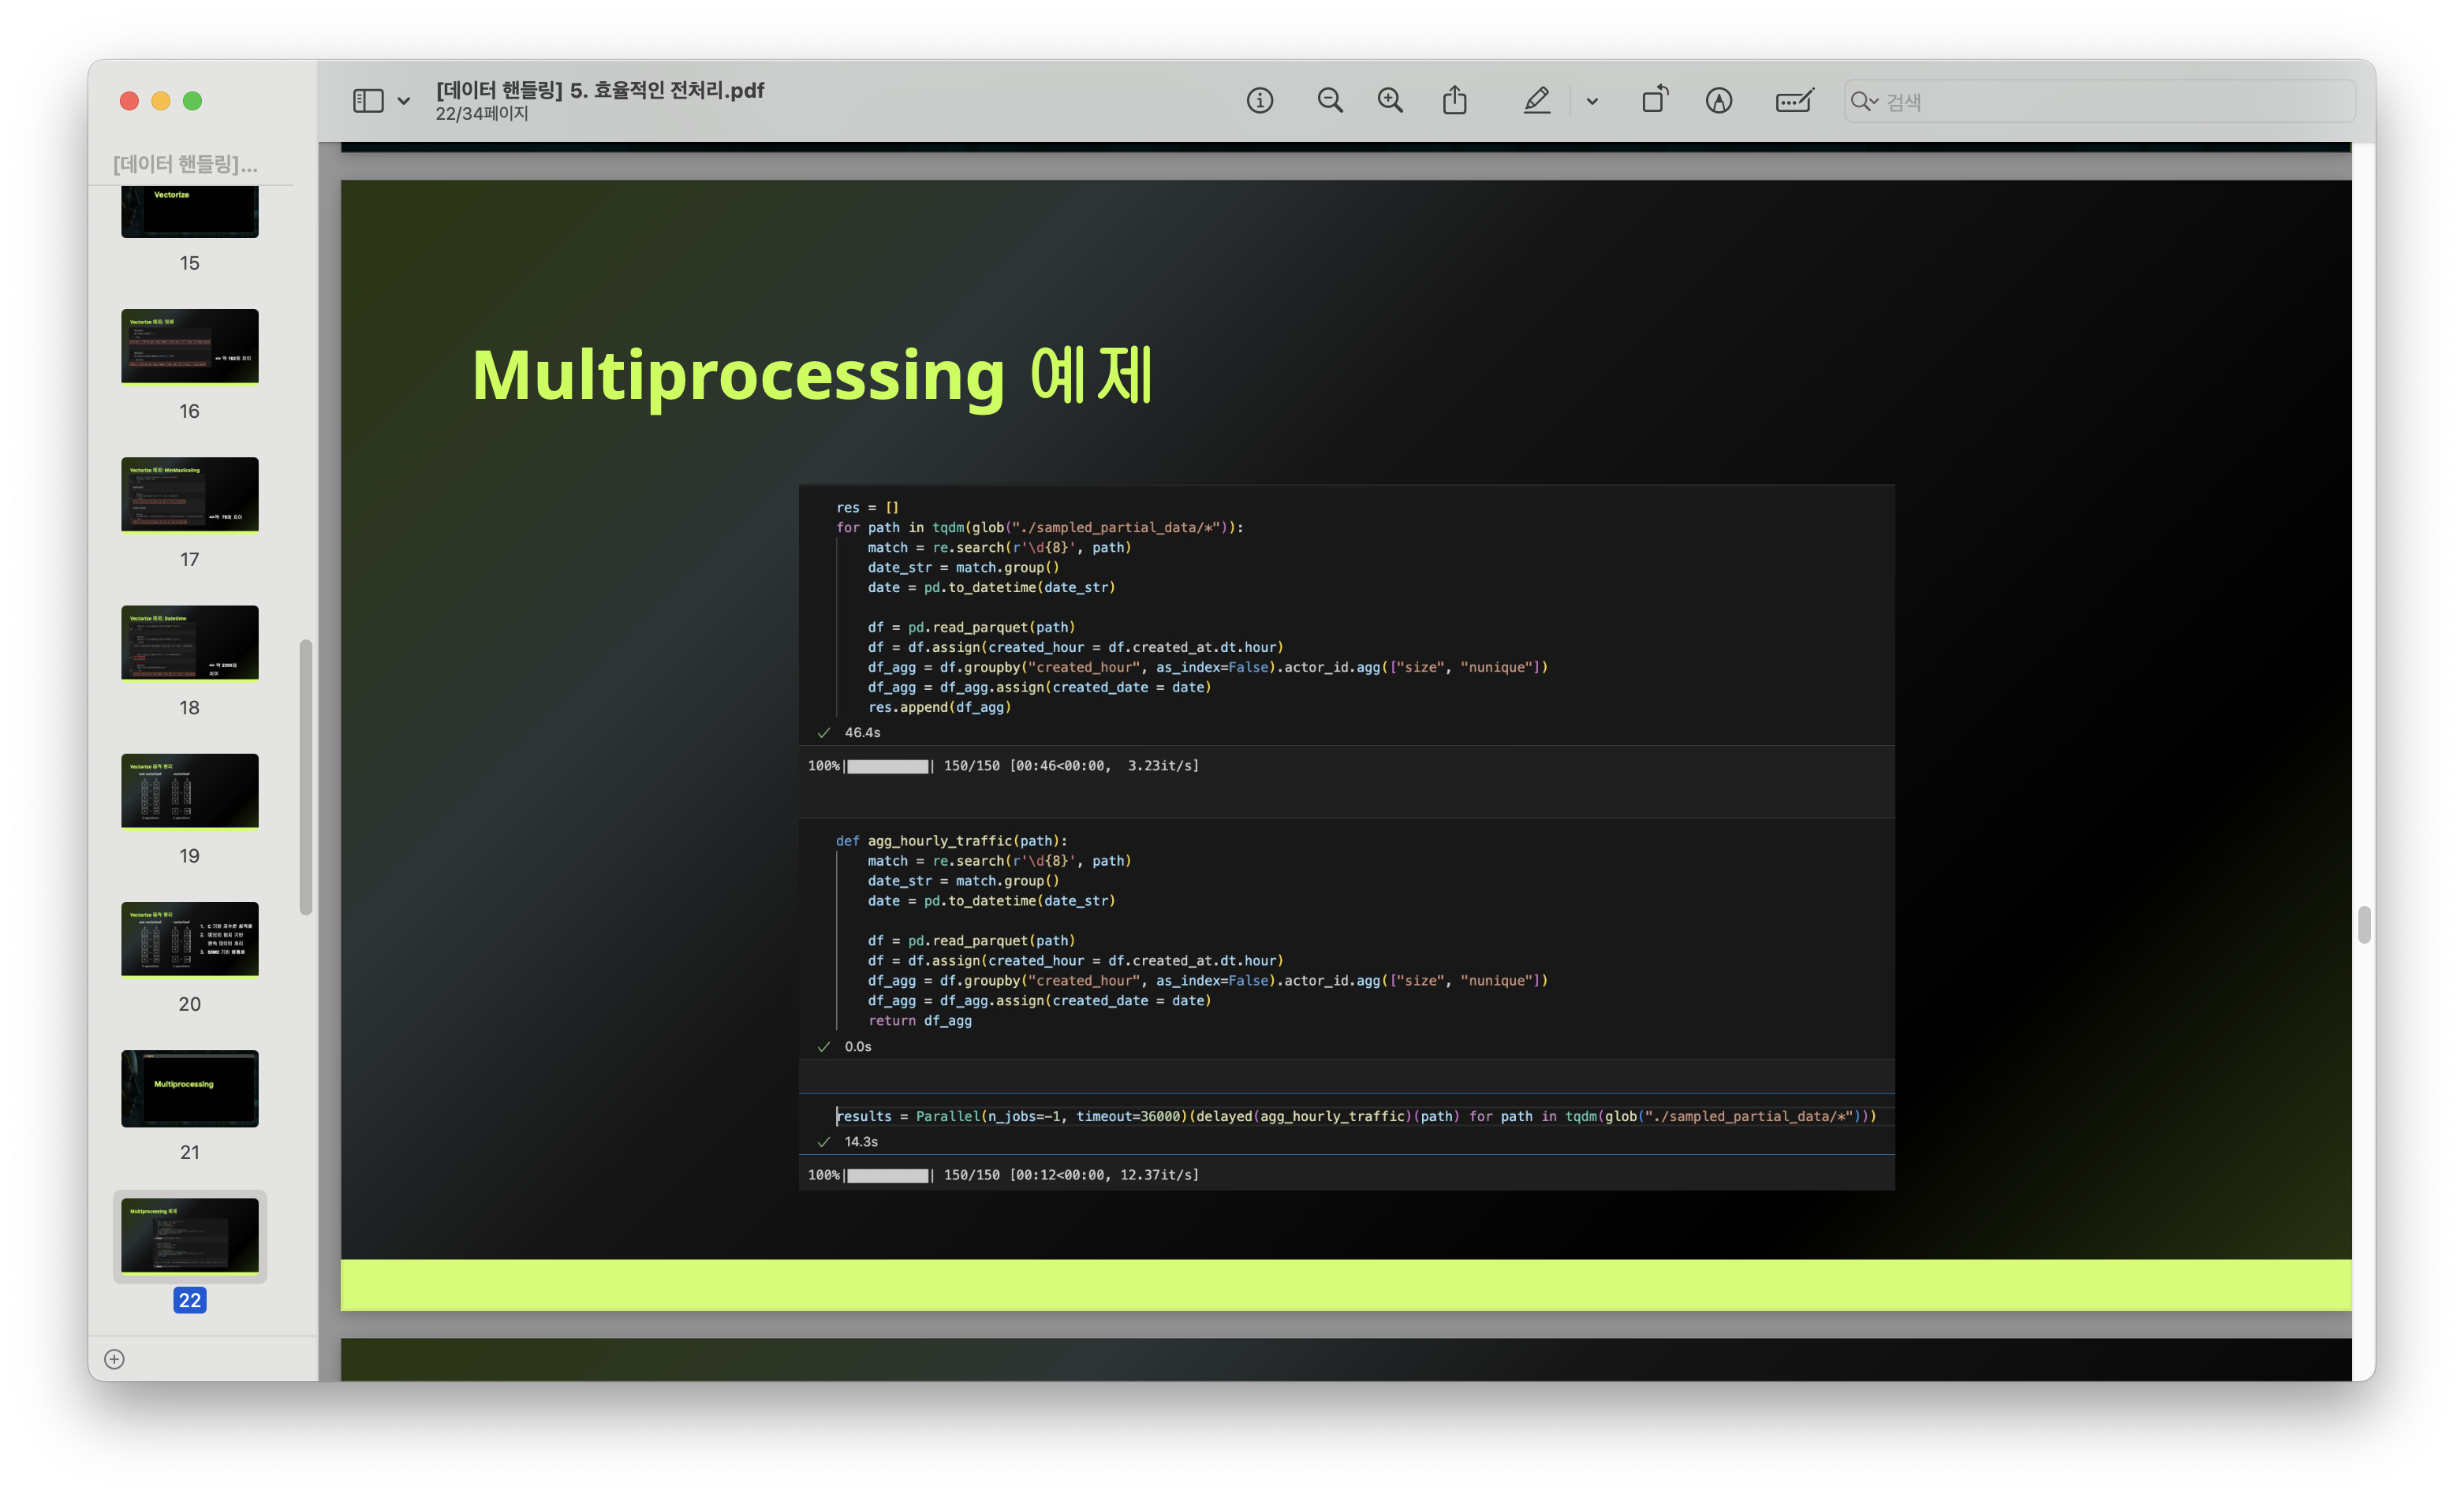This screenshot has width=2464, height=1498.
Task: Open sidebar view options dropdown chevron
Action: 404,102
